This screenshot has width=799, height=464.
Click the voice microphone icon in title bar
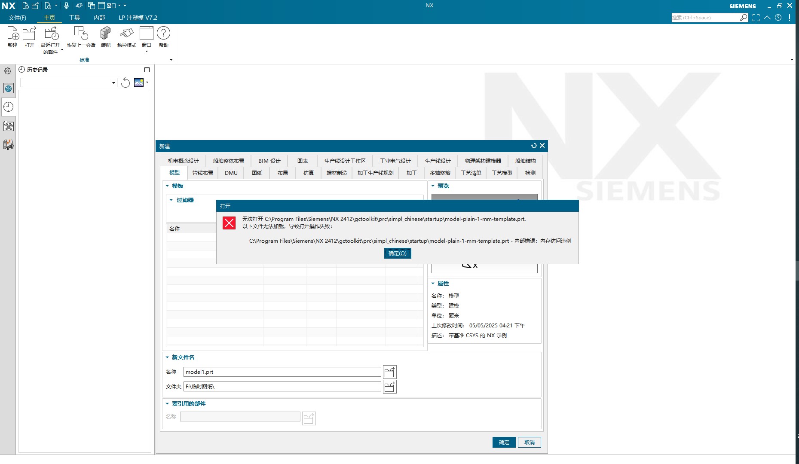point(66,6)
